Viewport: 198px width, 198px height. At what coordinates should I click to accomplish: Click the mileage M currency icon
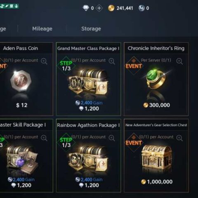(141, 8)
